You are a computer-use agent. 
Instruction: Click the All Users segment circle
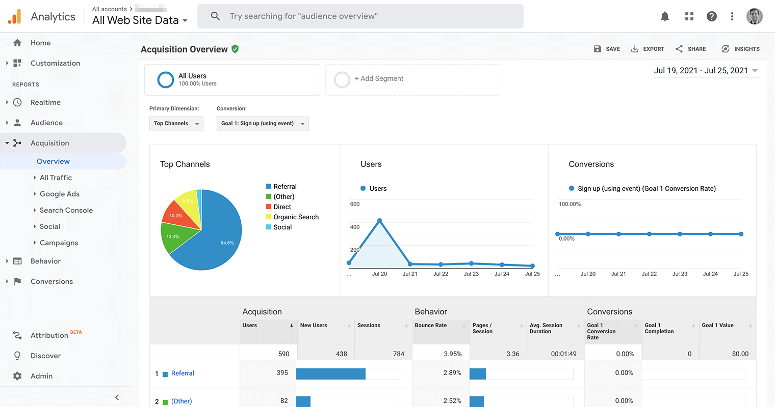(166, 79)
